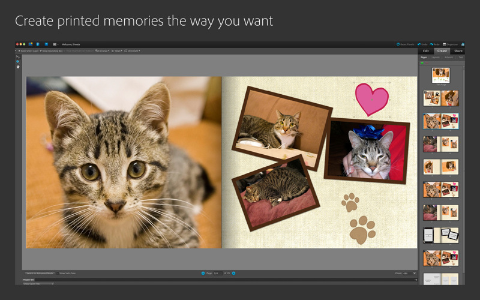The height and width of the screenshot is (300, 480).
Task: Select the Title Page thumbnail
Action: coord(441,76)
